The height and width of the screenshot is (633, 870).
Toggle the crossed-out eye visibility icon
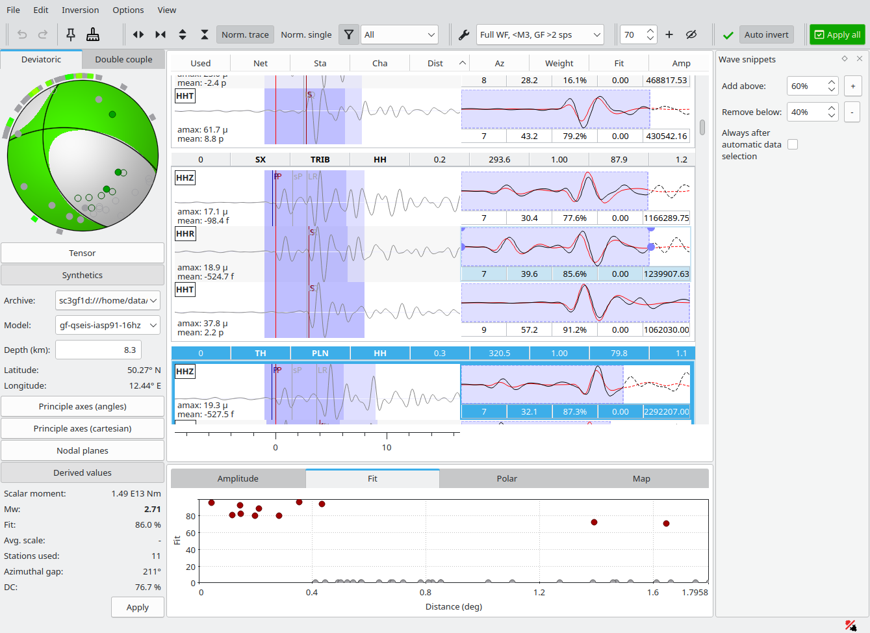tap(691, 34)
